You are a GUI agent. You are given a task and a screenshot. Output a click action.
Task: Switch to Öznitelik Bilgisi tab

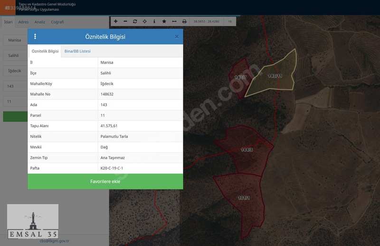[x=45, y=51]
